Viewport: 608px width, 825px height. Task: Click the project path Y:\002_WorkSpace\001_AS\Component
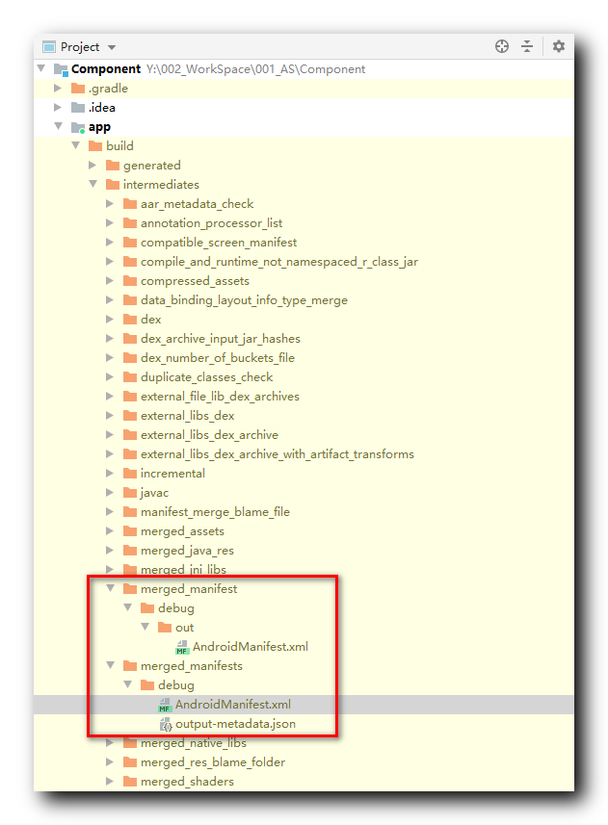[255, 69]
